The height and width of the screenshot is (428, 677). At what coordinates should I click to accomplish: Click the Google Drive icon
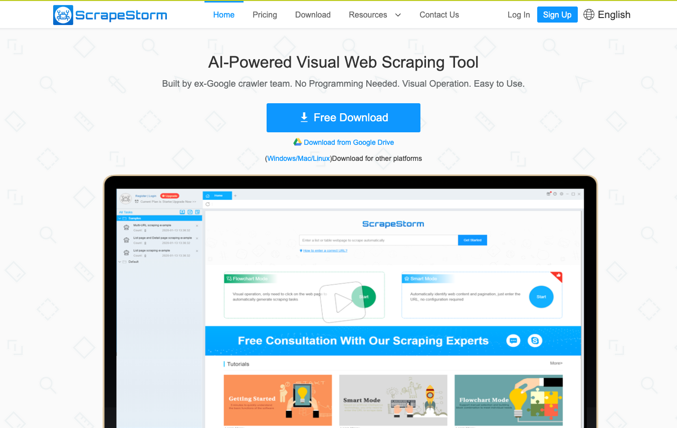(298, 142)
